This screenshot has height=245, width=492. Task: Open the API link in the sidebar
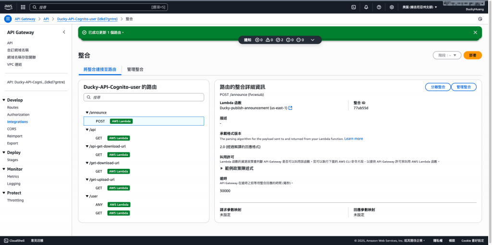point(10,43)
